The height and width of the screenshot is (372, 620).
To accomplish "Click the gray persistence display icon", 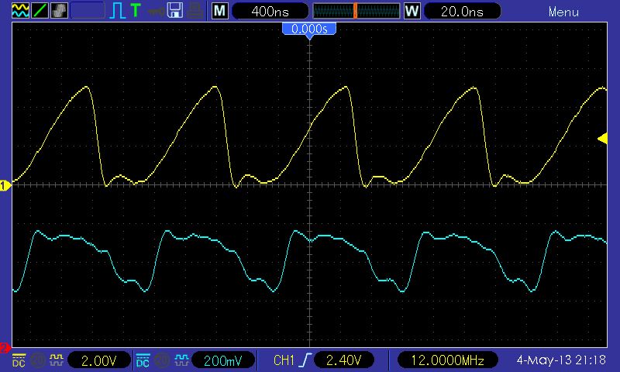I will [59, 11].
